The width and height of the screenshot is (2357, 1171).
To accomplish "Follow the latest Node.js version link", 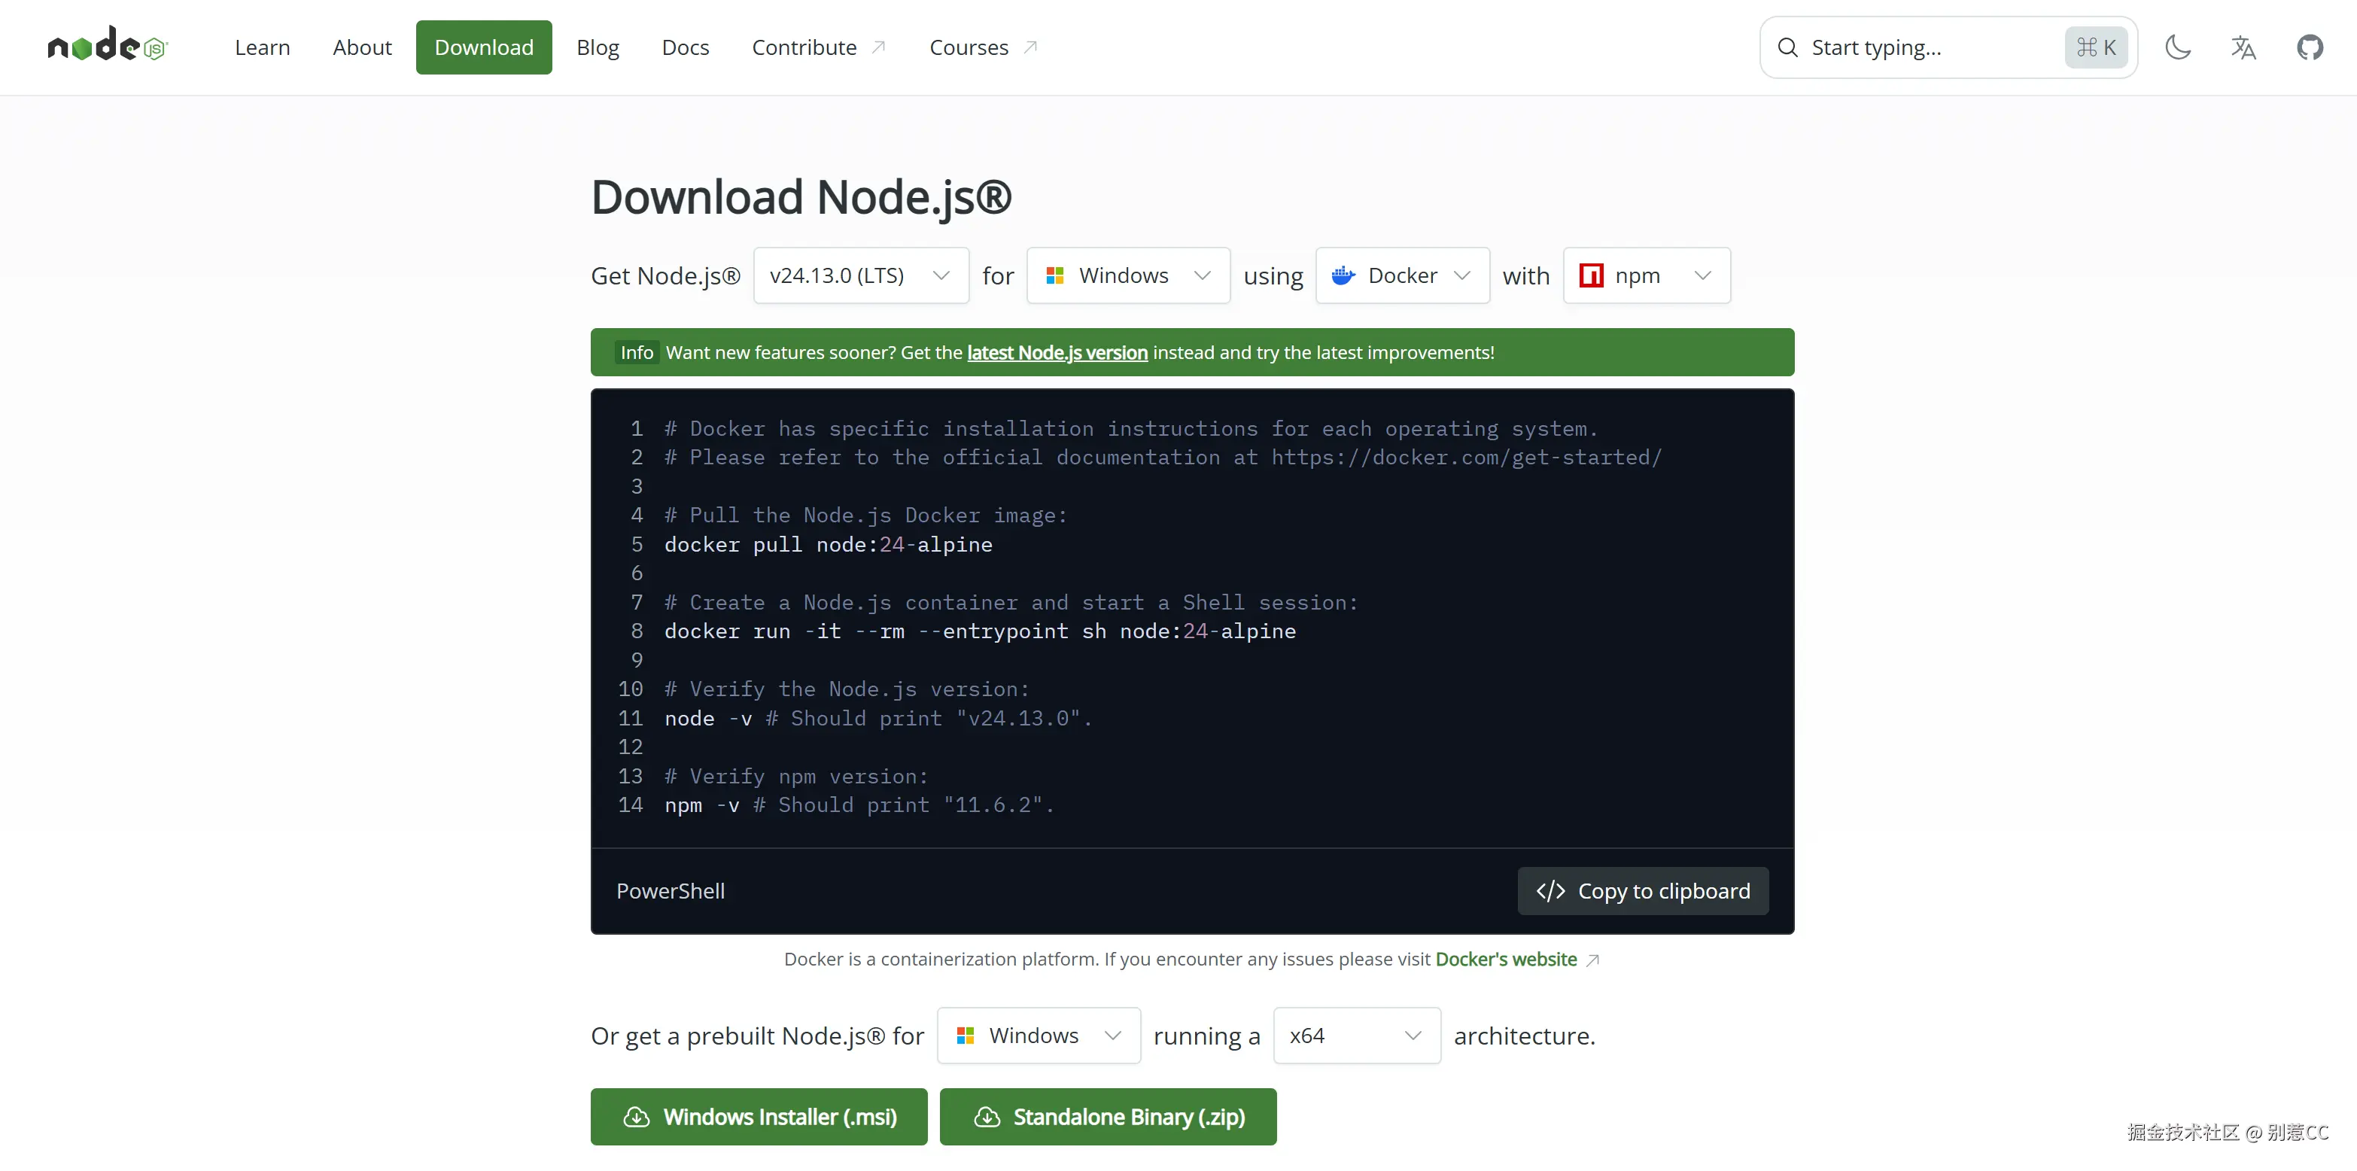I will click(1057, 352).
